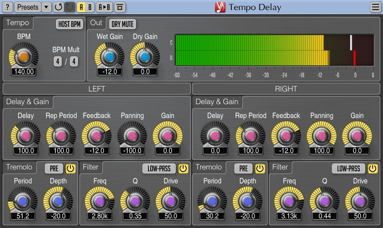Click right Filter Freq knob
383x228 pixels.
[289, 201]
